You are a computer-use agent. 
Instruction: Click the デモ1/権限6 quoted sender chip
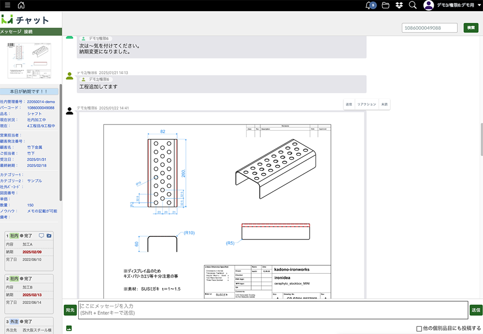click(x=96, y=39)
